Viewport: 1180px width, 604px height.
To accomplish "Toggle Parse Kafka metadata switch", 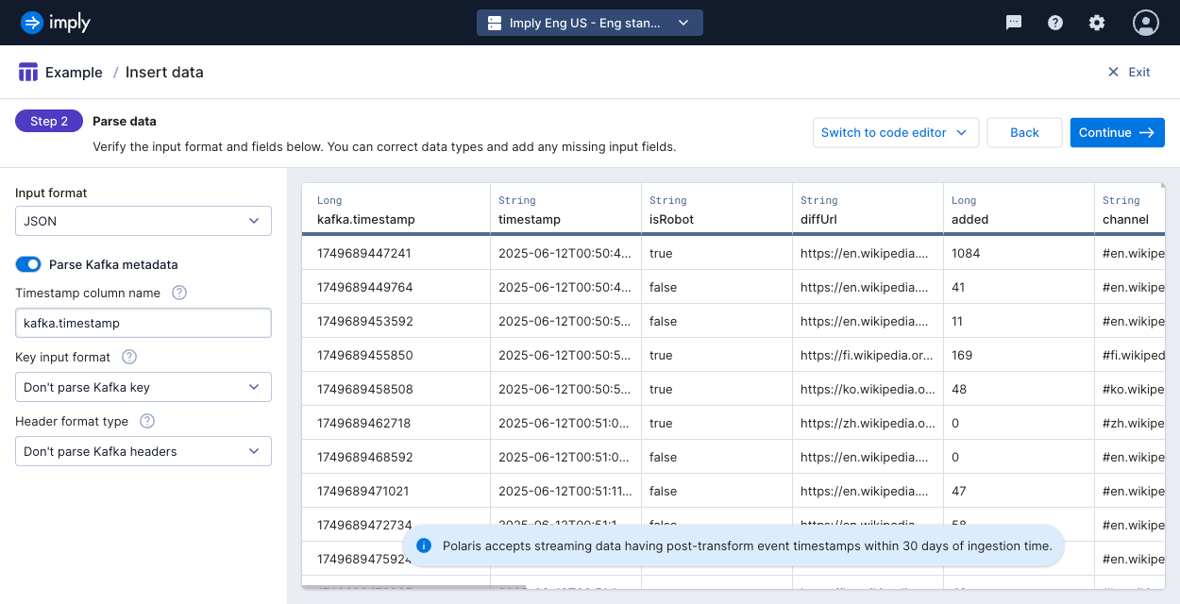I will tap(28, 264).
